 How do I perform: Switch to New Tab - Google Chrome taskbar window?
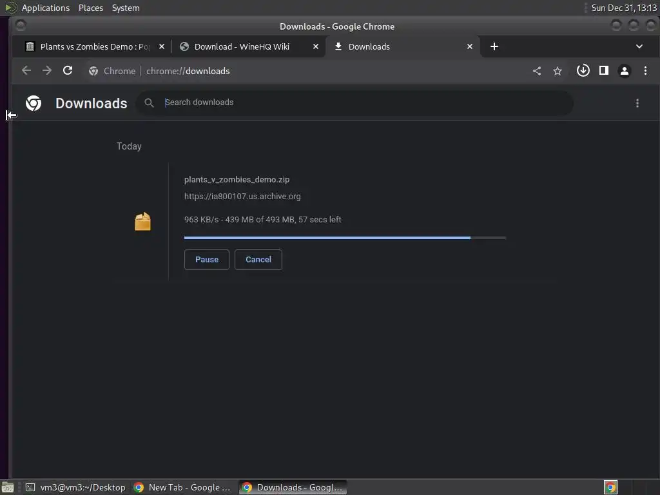tap(182, 487)
